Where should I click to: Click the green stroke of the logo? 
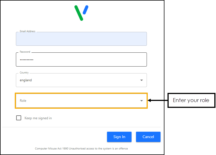(78, 13)
